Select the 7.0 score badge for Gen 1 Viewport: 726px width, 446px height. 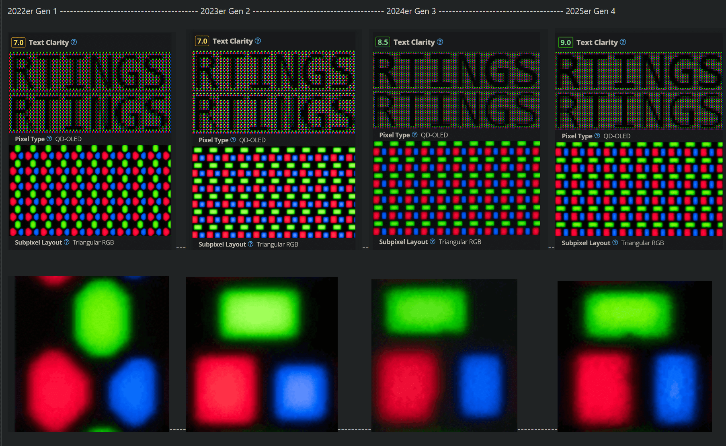[x=18, y=43]
